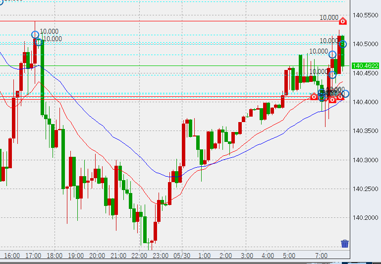Select the red order marker on the top red line

[342, 21]
